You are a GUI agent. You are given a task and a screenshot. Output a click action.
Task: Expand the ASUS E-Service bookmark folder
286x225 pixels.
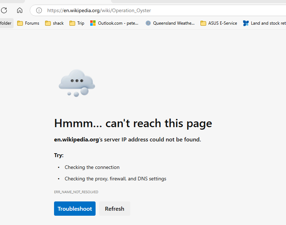[x=219, y=23]
